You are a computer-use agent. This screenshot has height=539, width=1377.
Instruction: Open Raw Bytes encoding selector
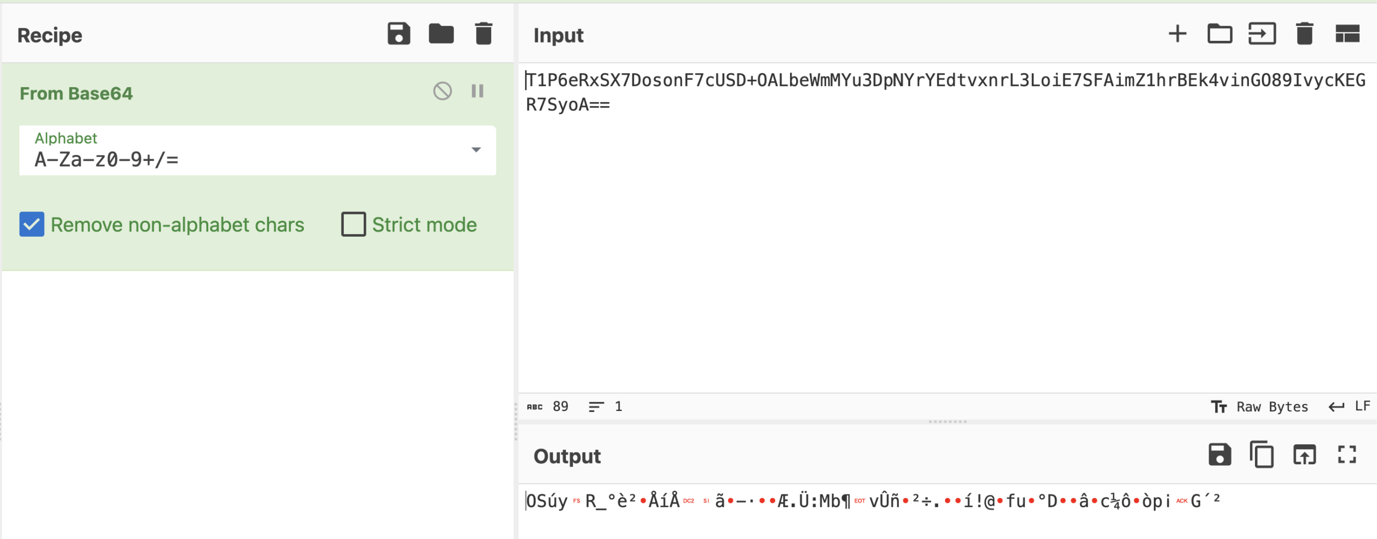[1259, 407]
